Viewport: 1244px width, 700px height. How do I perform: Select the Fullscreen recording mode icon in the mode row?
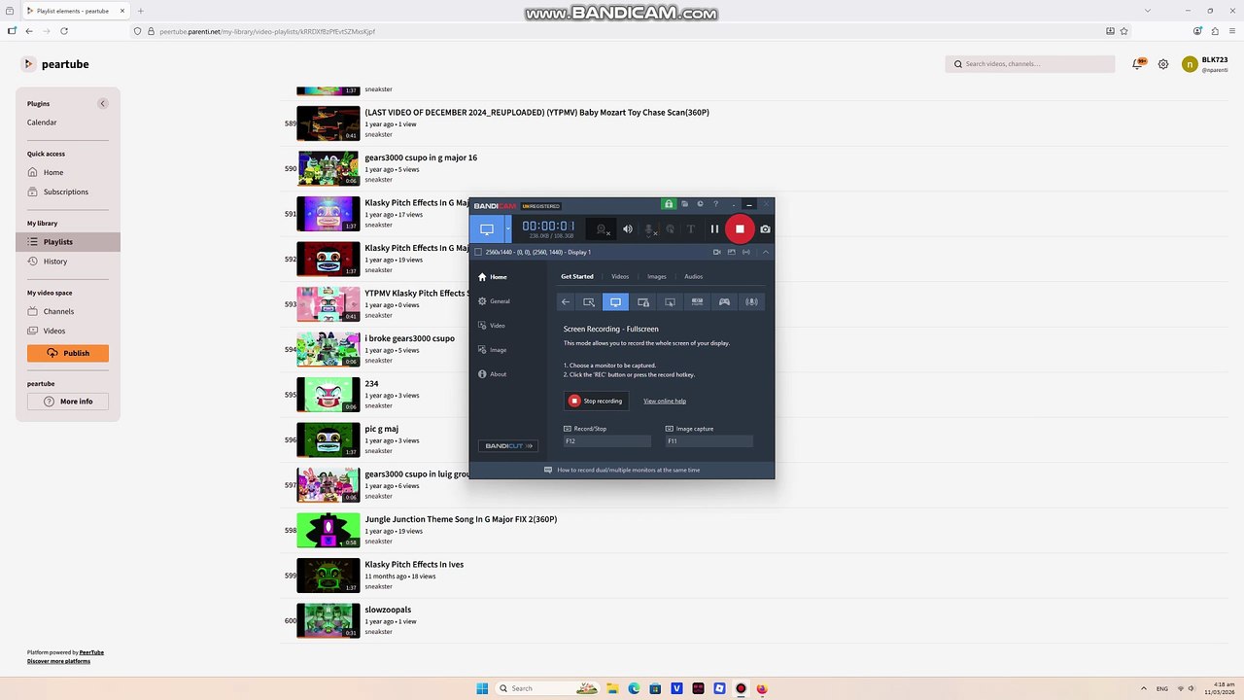click(615, 302)
